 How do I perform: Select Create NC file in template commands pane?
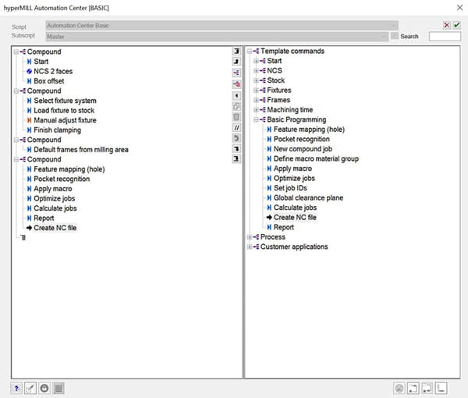(295, 218)
